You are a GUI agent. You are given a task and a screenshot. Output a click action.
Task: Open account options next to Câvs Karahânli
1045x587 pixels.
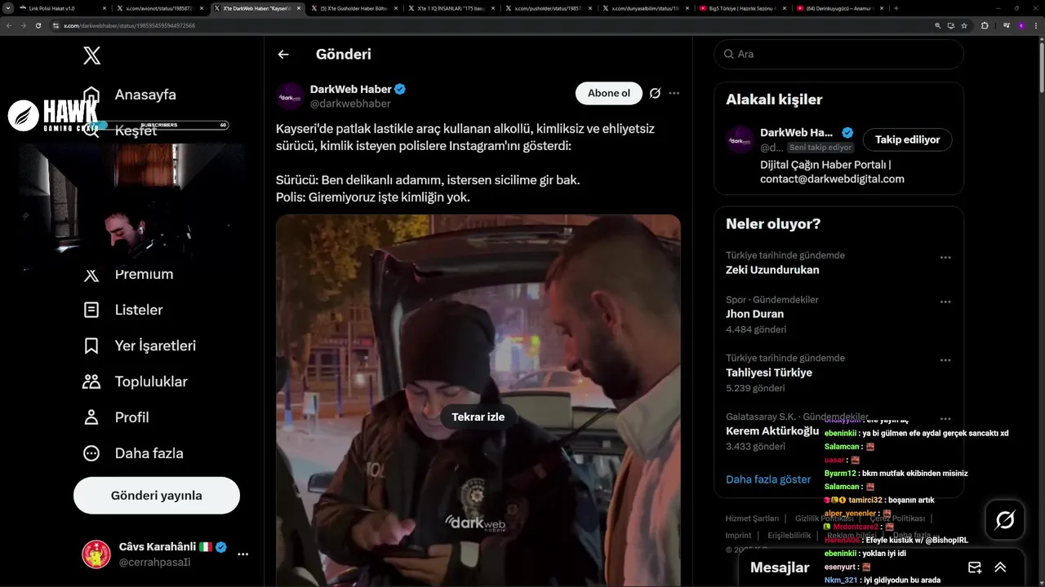tap(242, 554)
